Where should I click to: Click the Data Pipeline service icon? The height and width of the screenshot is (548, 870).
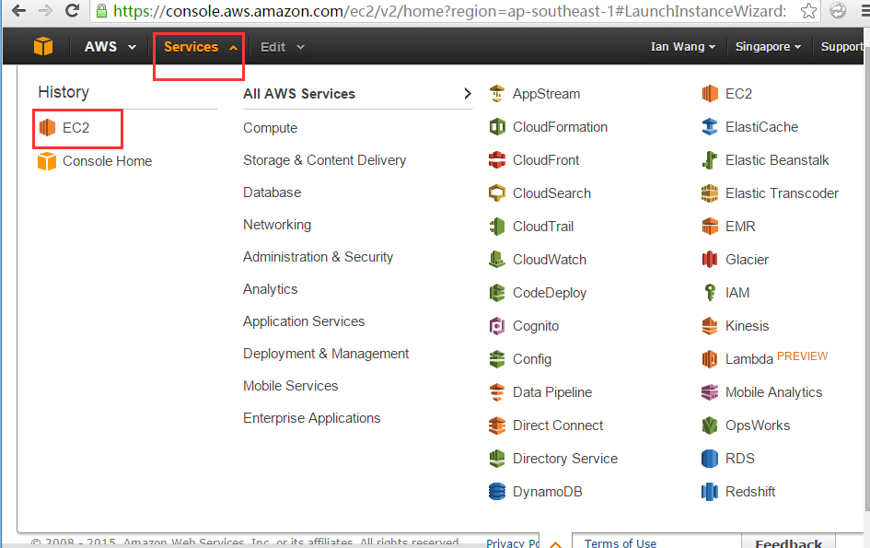(497, 392)
